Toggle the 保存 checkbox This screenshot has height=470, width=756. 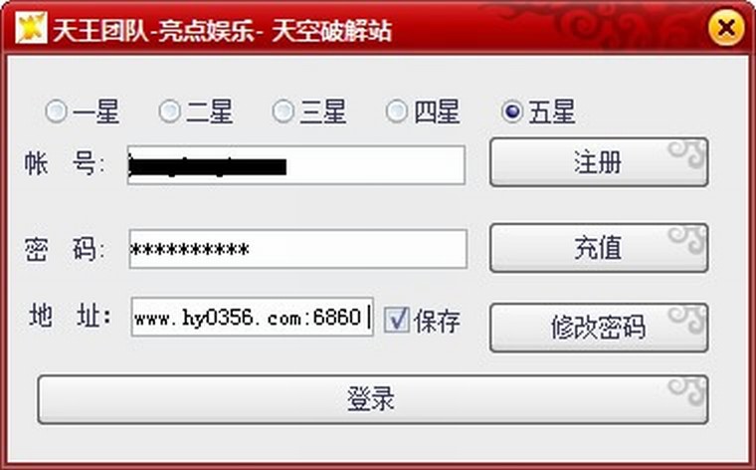coord(396,320)
